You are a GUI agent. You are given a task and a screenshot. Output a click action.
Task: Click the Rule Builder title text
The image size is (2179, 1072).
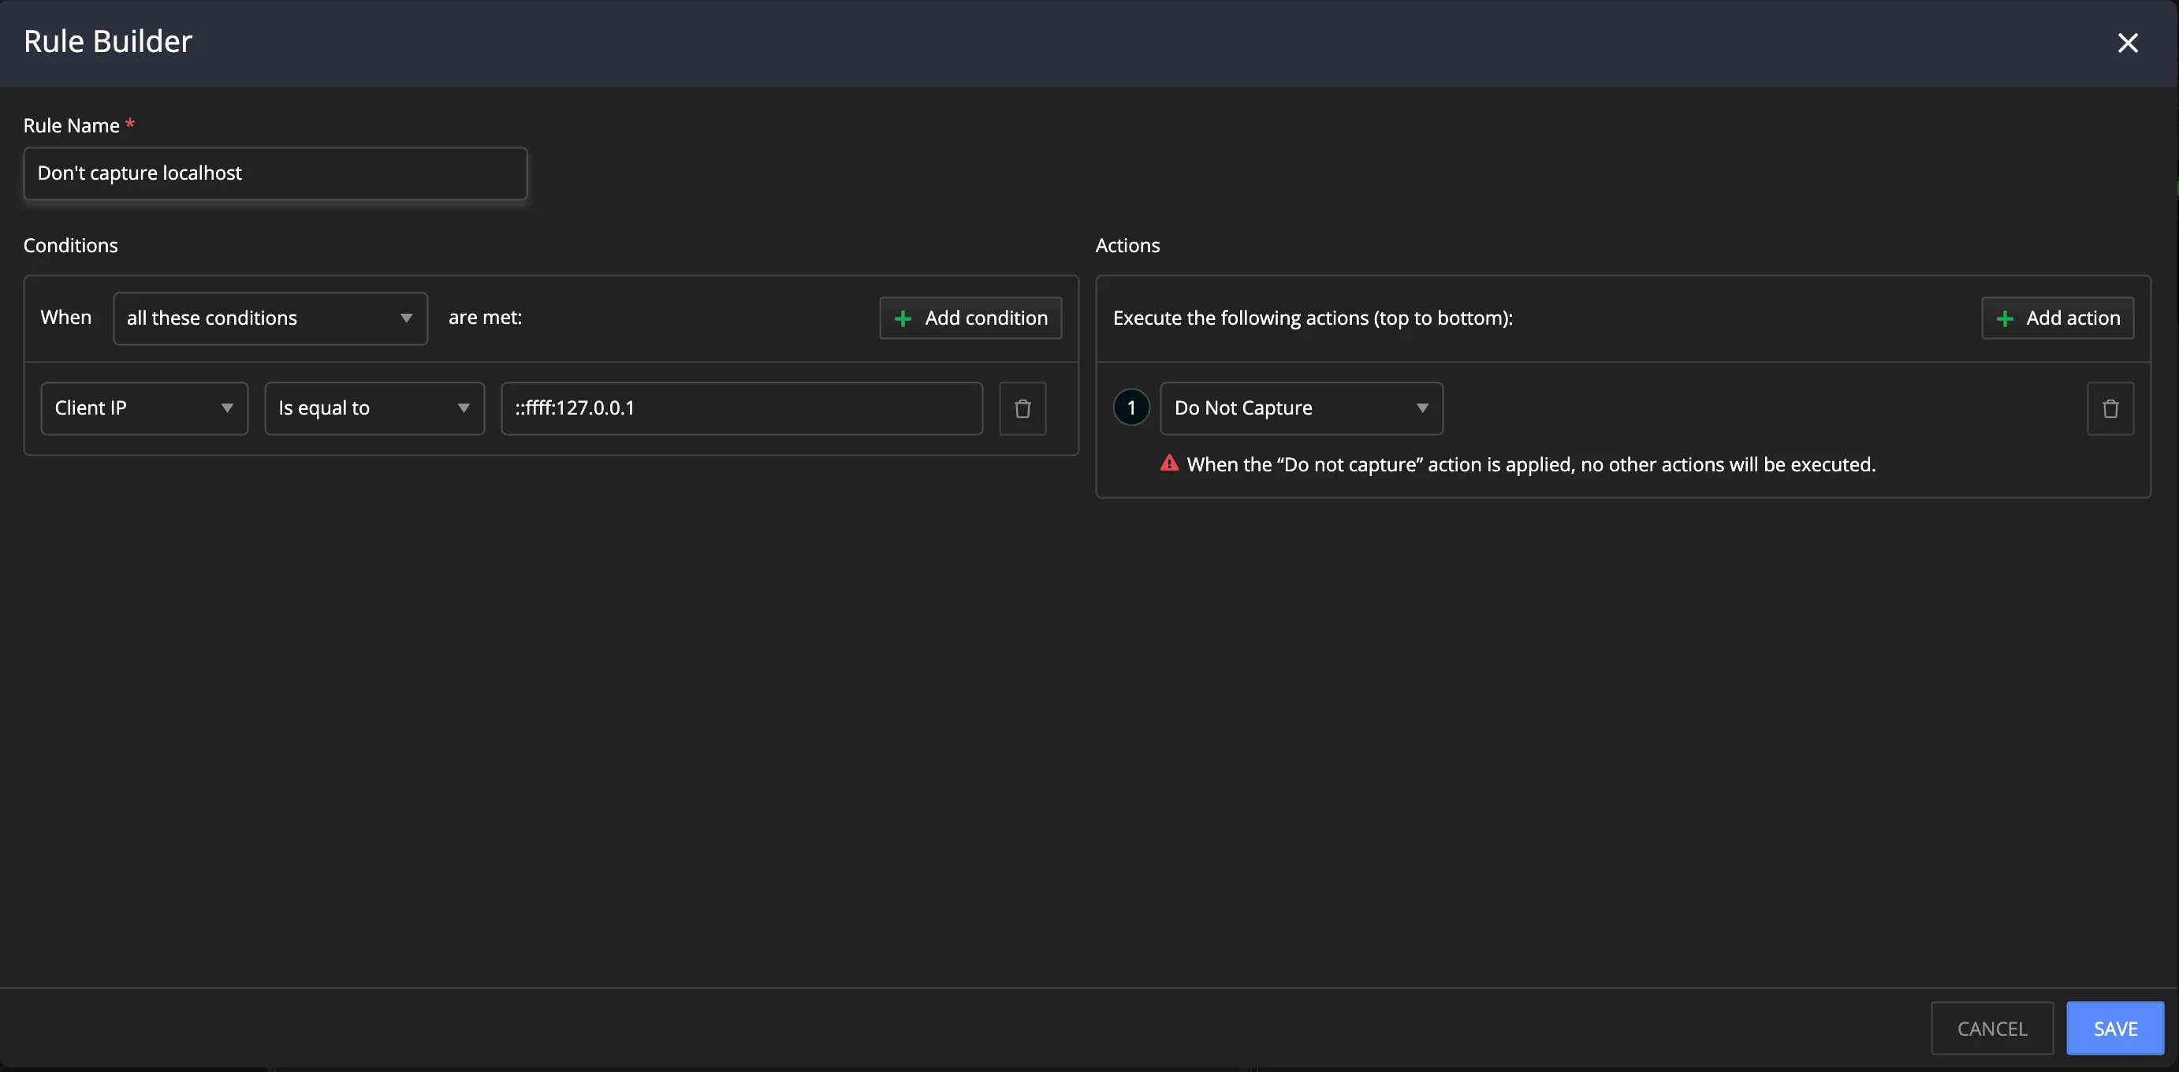(x=107, y=42)
